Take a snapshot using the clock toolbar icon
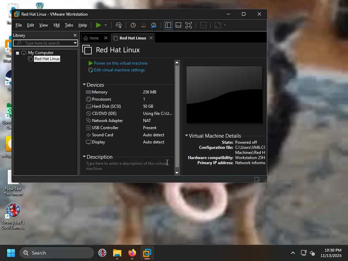348x261 pixels. (x=133, y=25)
